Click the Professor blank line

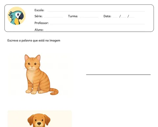tap(97, 24)
